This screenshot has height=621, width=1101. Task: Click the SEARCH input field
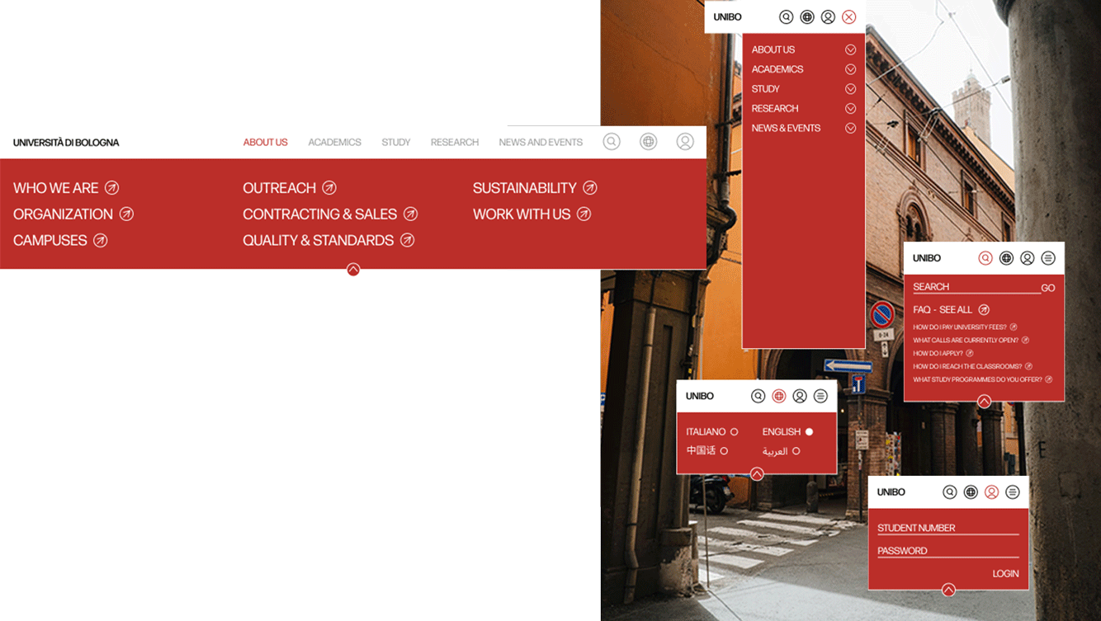(976, 287)
